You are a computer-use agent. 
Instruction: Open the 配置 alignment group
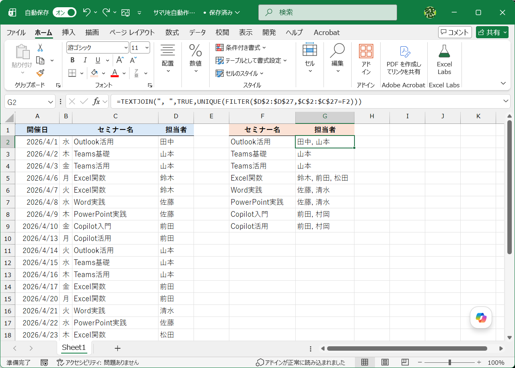click(168, 59)
